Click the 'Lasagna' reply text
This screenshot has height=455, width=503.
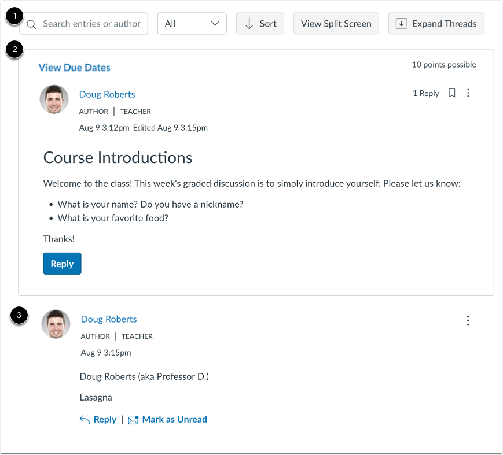(x=96, y=398)
